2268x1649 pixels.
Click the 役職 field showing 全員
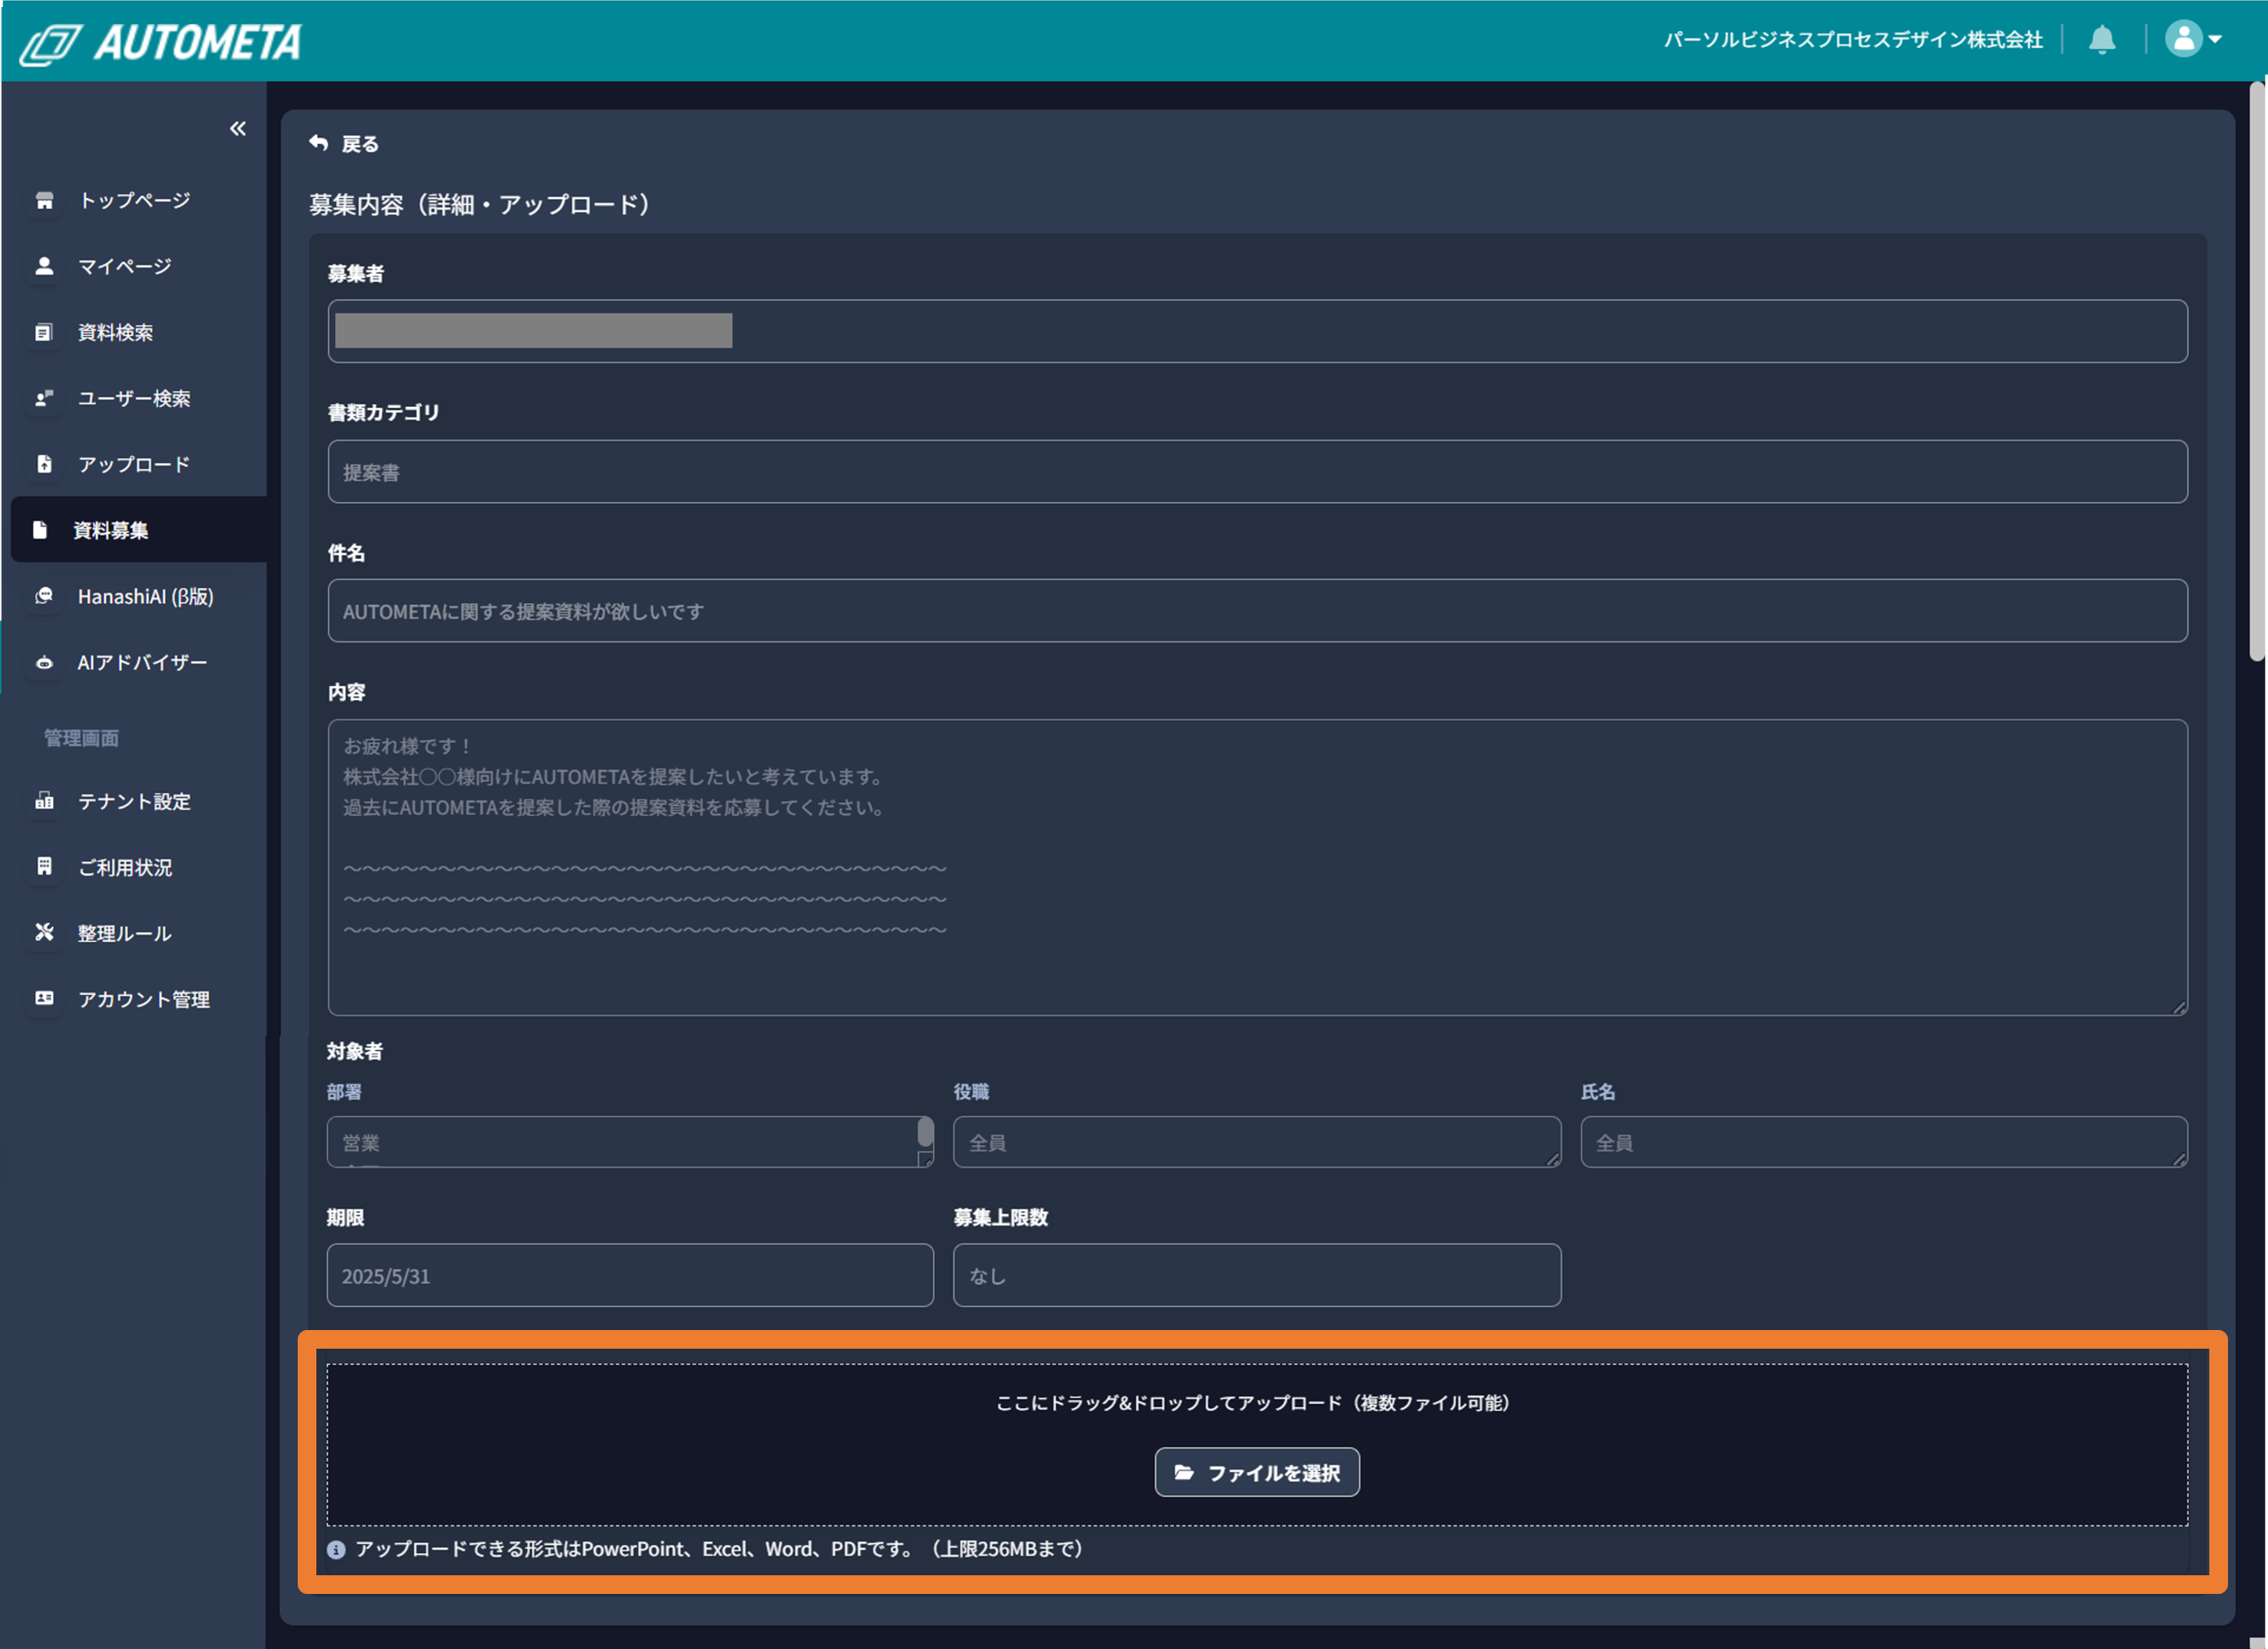(x=1257, y=1142)
